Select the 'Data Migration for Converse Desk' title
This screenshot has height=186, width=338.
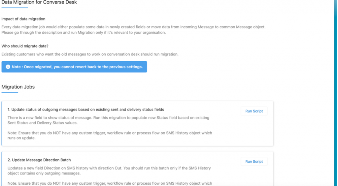(39, 2)
